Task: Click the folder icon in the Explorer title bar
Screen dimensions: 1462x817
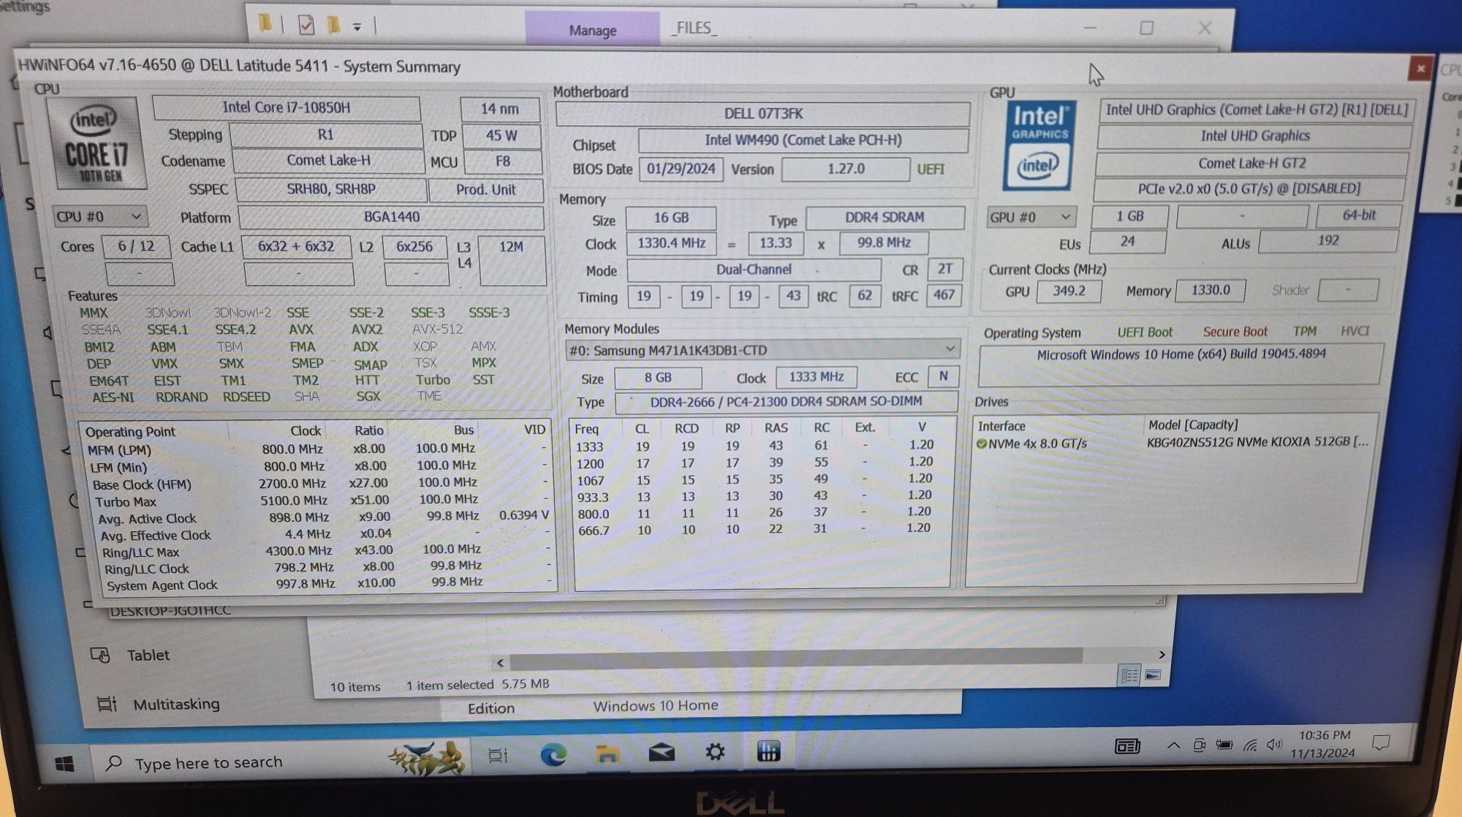Action: pos(265,24)
